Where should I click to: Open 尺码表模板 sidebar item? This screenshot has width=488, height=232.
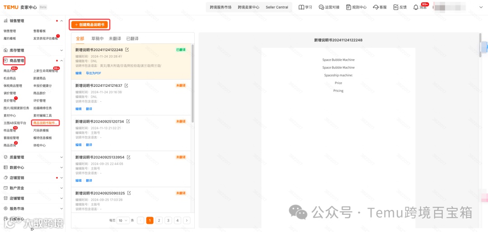[x=41, y=131]
